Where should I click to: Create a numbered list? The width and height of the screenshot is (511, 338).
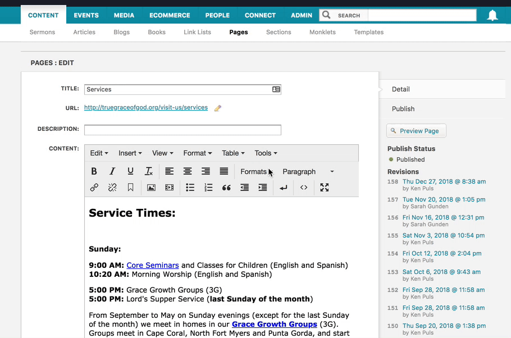point(208,188)
